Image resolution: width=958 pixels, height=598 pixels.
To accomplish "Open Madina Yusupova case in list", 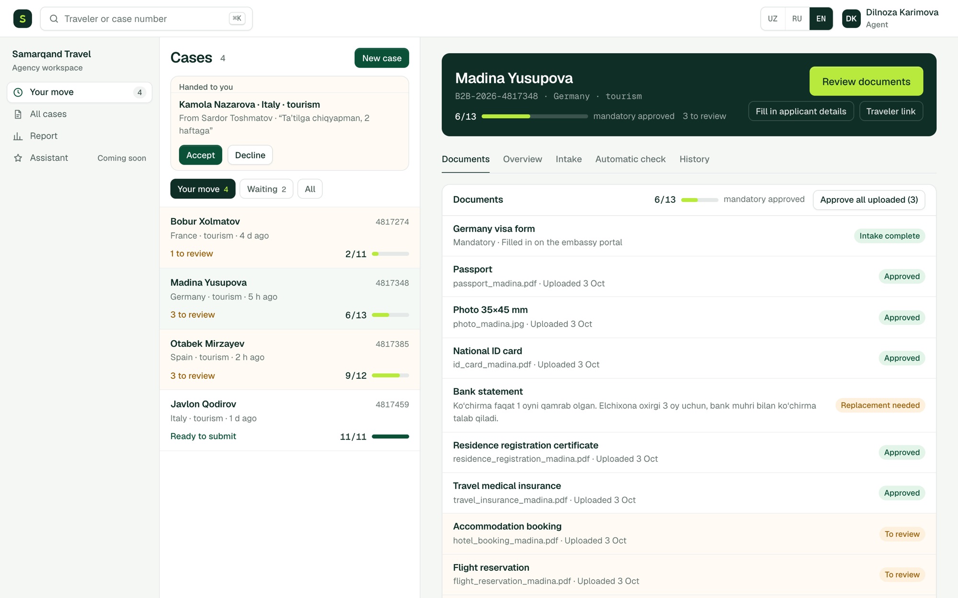I will pyautogui.click(x=289, y=299).
